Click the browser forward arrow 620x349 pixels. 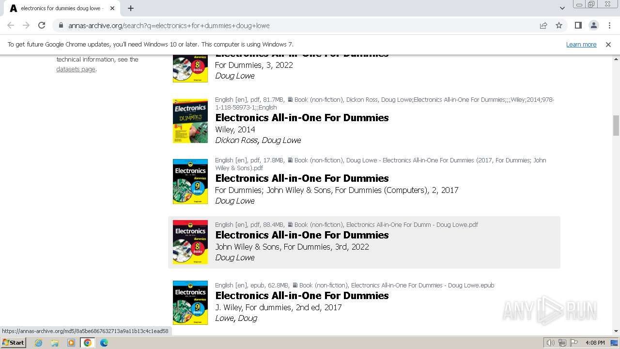[26, 25]
